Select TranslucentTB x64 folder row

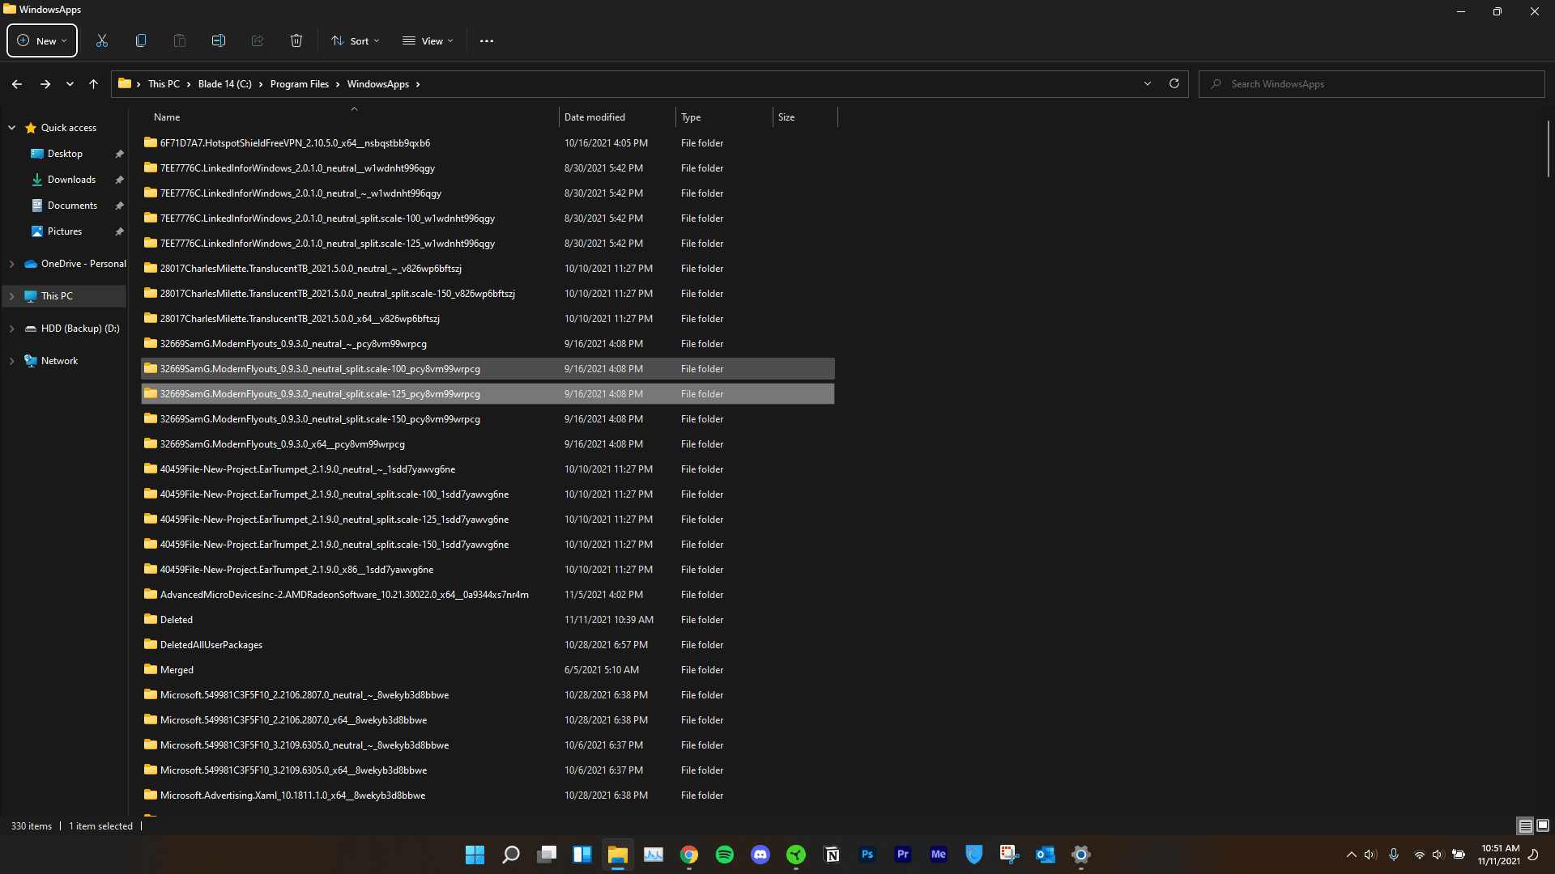coord(488,319)
